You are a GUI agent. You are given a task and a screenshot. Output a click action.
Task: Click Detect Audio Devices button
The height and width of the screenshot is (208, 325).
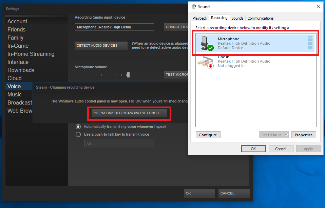point(101,46)
